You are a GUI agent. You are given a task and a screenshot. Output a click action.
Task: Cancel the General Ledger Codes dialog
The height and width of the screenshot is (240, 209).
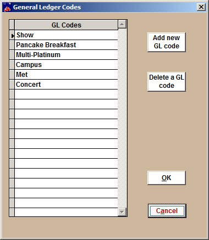click(167, 211)
